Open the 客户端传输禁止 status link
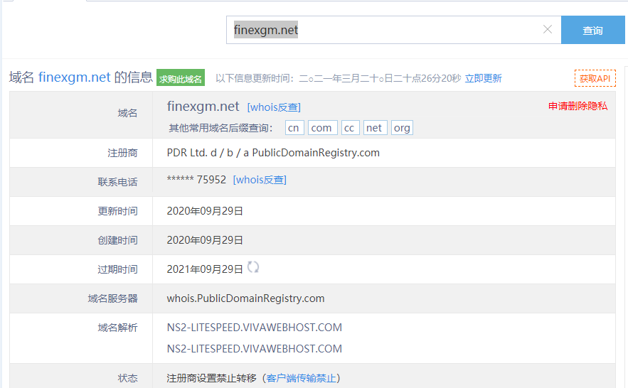The image size is (628, 388). coord(302,378)
